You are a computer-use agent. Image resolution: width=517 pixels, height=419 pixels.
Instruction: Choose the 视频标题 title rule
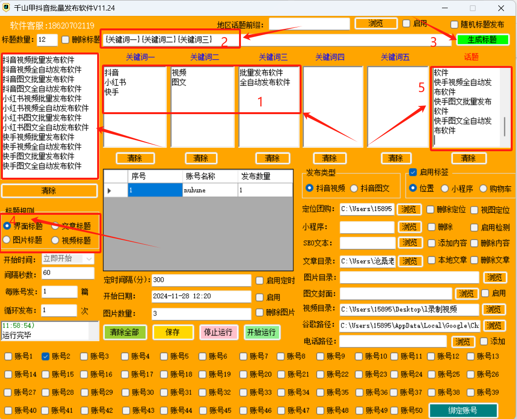point(56,240)
